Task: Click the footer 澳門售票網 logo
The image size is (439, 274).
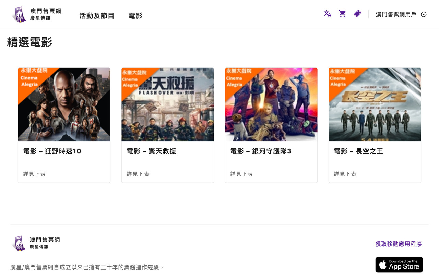Action: [x=36, y=243]
